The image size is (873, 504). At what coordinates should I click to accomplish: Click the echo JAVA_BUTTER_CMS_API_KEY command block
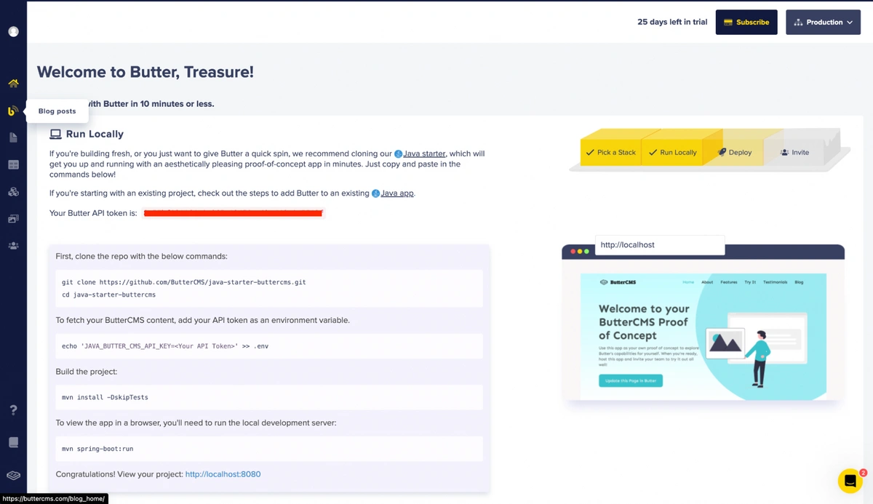pyautogui.click(x=269, y=346)
